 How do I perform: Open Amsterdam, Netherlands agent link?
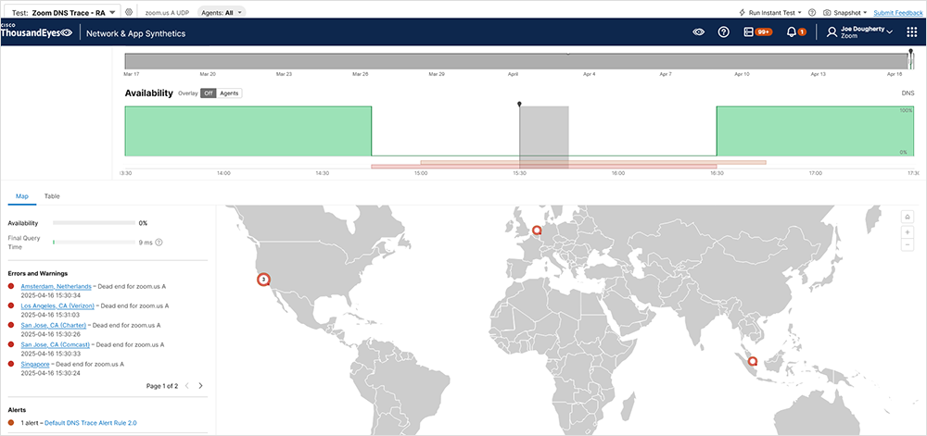[x=56, y=286]
